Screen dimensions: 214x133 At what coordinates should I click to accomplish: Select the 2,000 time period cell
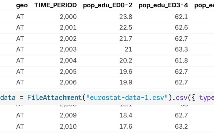[68, 17]
